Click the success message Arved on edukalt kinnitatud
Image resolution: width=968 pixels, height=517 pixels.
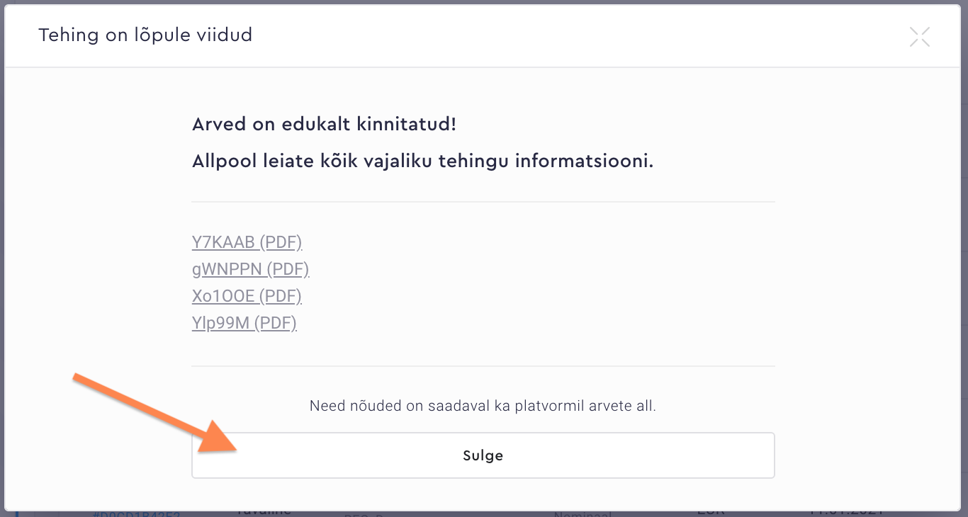(323, 124)
